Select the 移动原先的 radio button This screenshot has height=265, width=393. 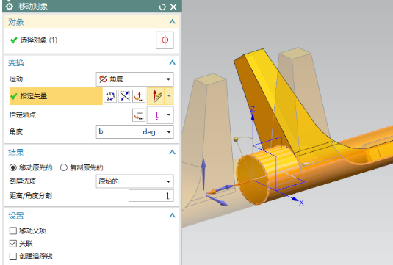pos(13,167)
